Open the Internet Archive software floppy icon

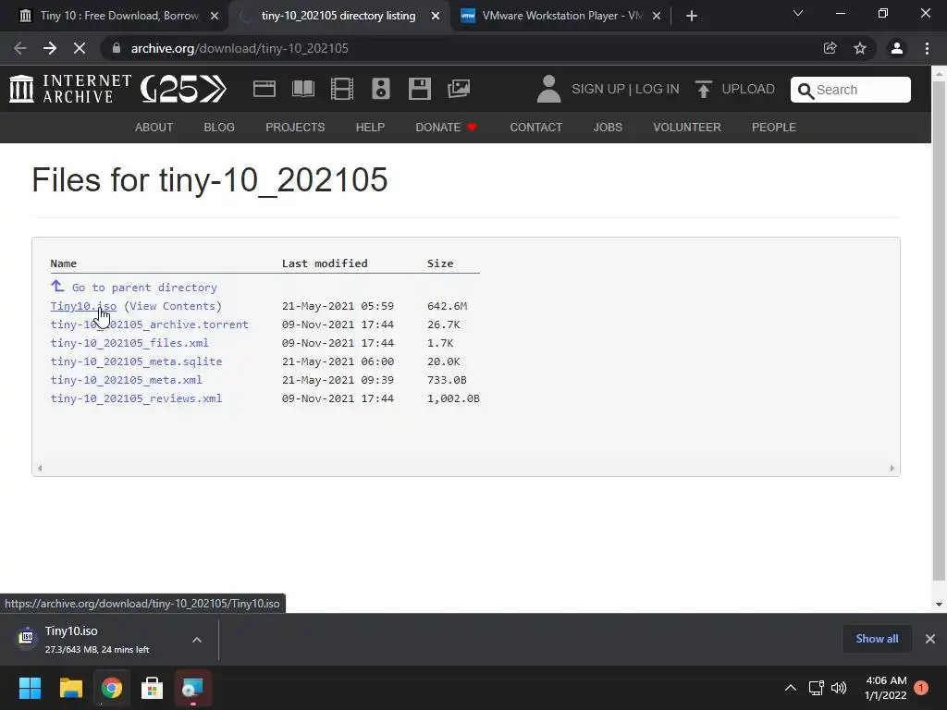click(x=419, y=89)
